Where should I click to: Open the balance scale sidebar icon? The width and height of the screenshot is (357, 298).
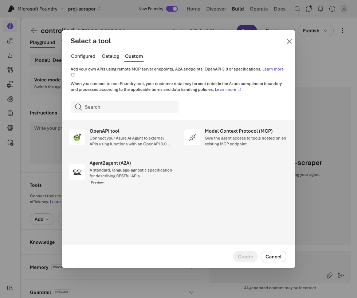point(10,128)
